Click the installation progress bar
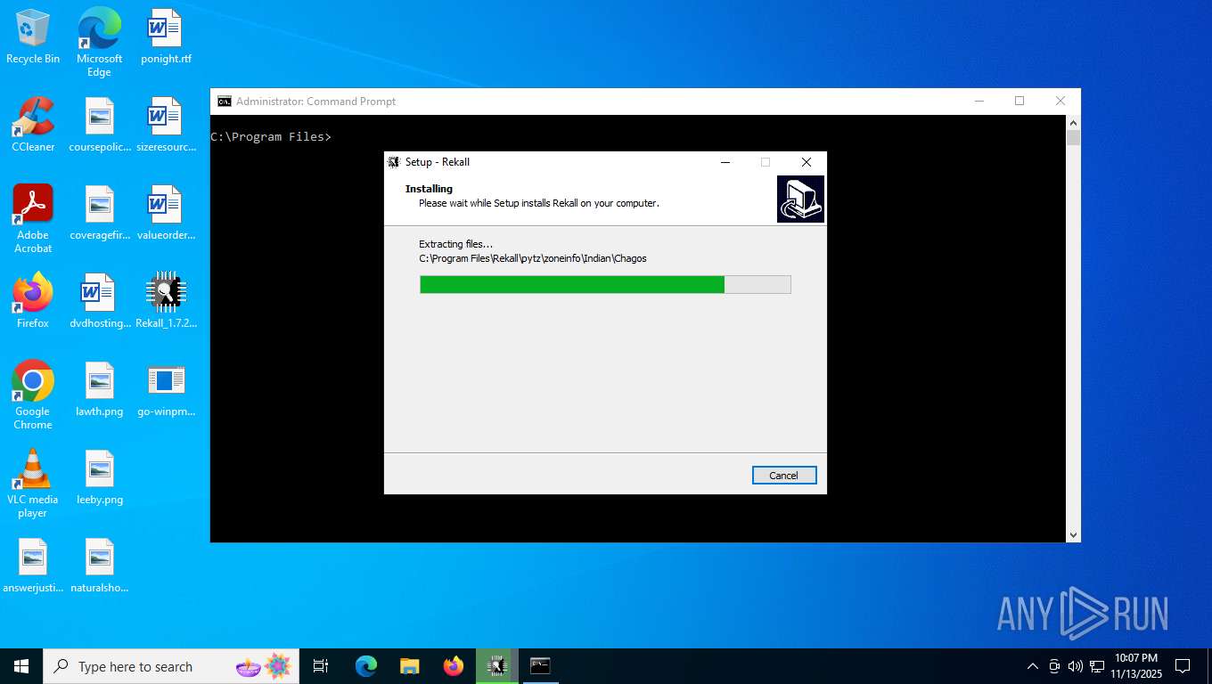The height and width of the screenshot is (684, 1212). tap(605, 284)
